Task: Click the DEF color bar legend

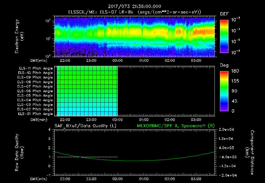Action: (x=224, y=36)
